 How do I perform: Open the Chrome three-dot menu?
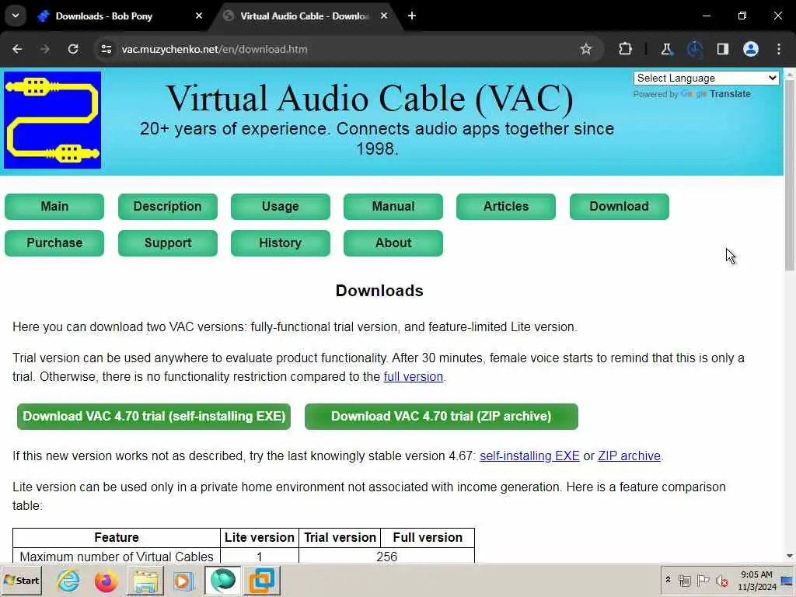[779, 49]
